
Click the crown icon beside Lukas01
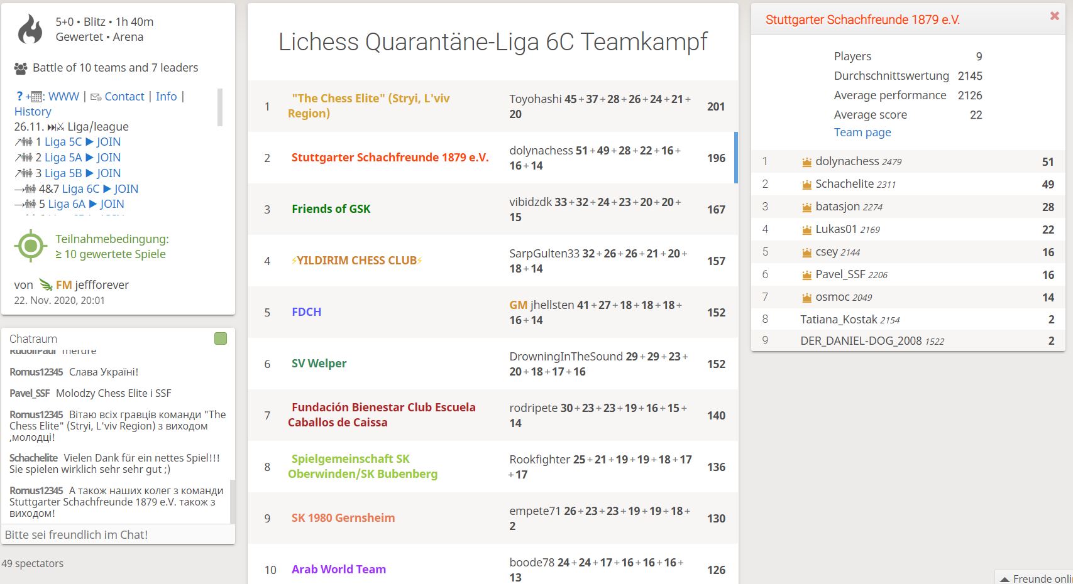click(x=806, y=230)
